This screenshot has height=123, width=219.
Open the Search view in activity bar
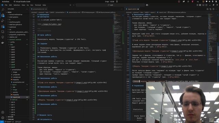click(x=3, y=10)
